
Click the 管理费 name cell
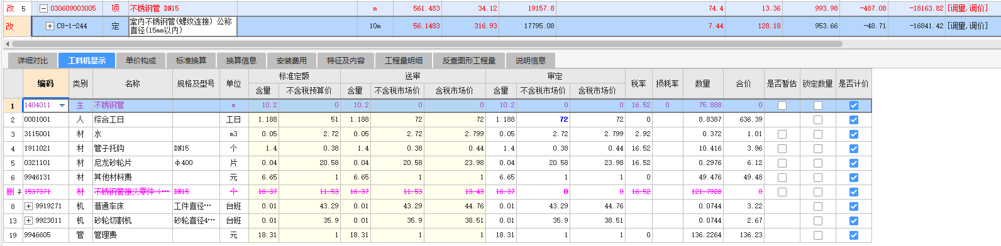click(132, 235)
